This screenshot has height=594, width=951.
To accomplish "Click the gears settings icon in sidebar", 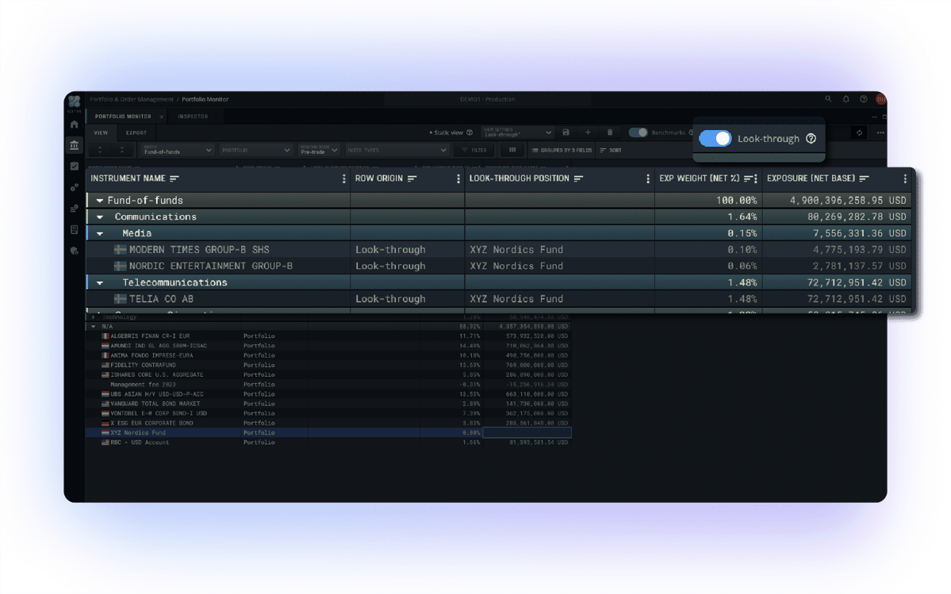I will click(73, 186).
